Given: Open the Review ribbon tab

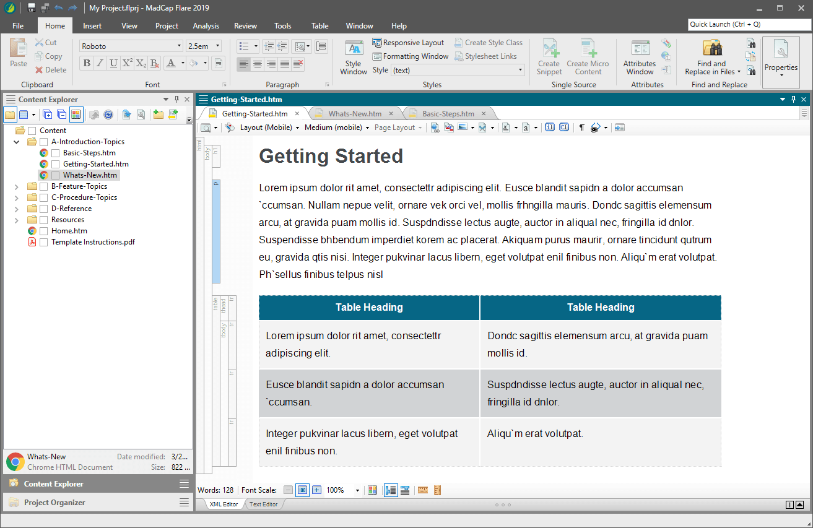Looking at the screenshot, I should pos(245,26).
